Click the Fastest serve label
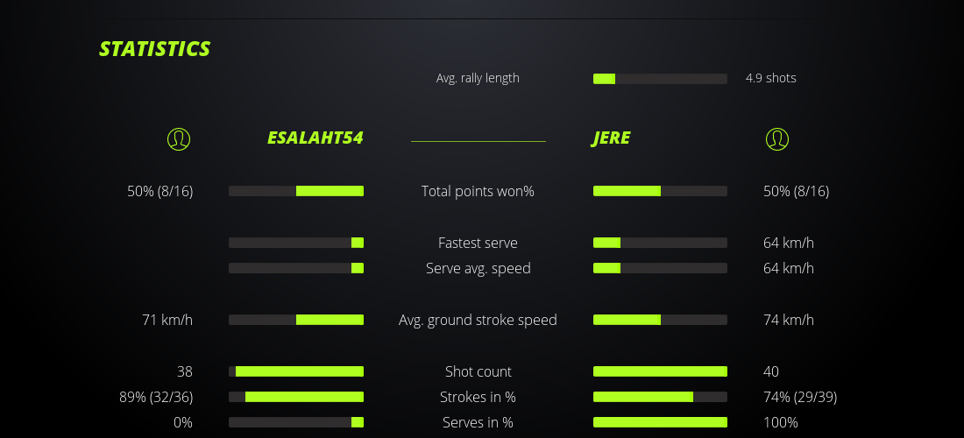 pos(478,243)
